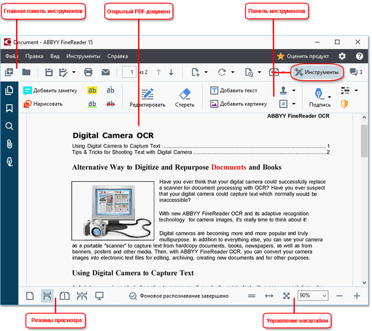Viewport: 372px width, 331px height.
Task: Switch to two-page scrolling view mode
Action: [x=82, y=296]
